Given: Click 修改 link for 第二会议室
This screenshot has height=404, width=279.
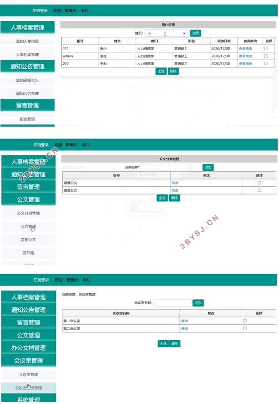Looking at the screenshot, I should tap(184, 329).
